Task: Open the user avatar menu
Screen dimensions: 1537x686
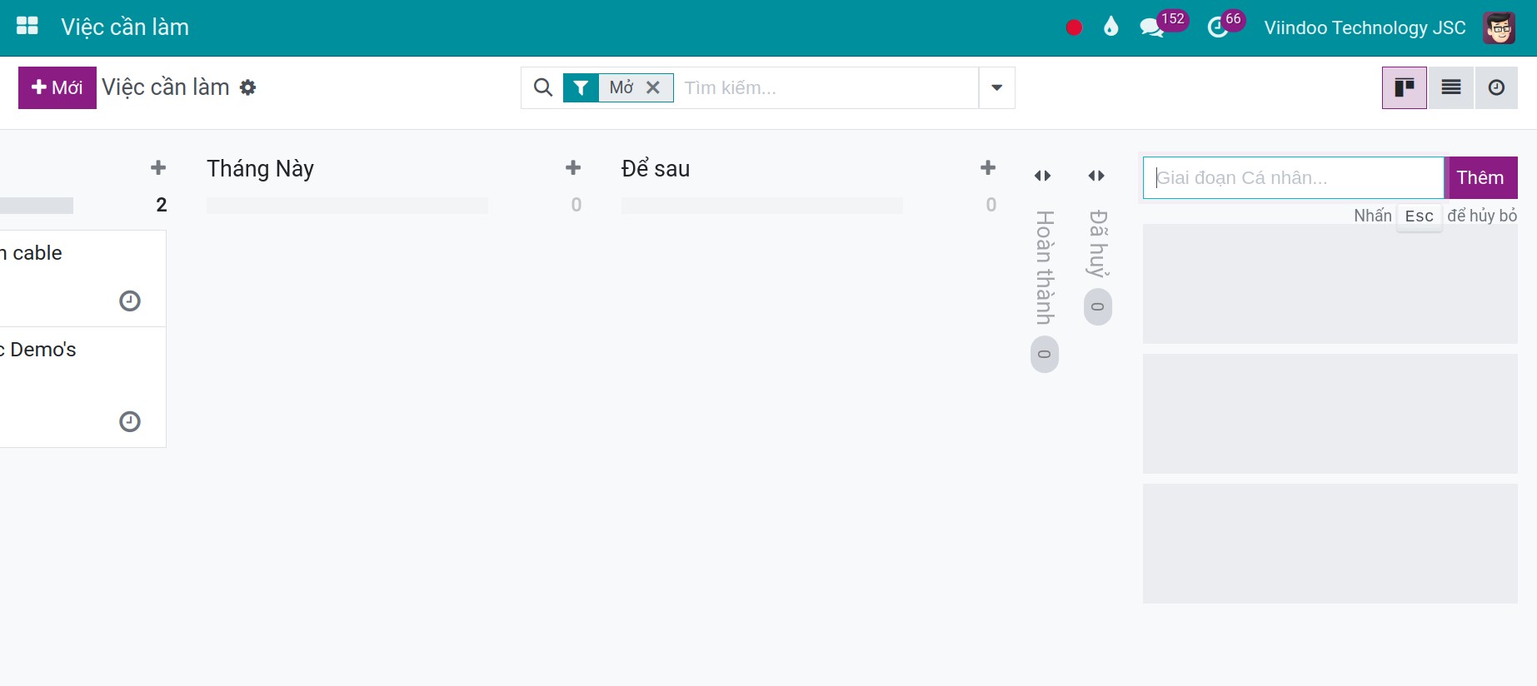Action: tap(1500, 27)
